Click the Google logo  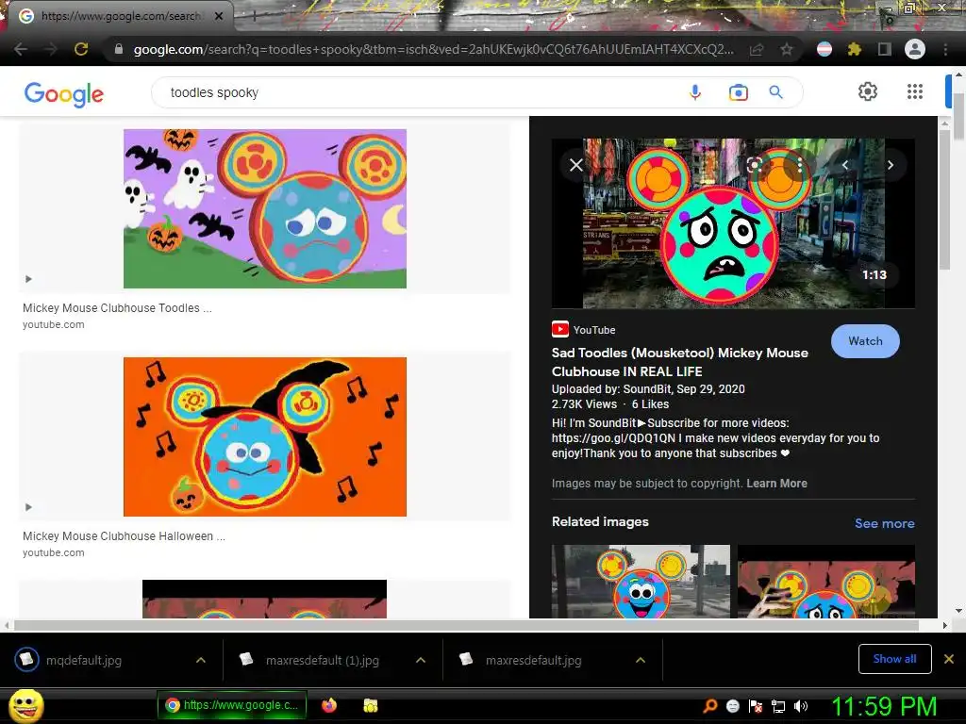coord(64,94)
